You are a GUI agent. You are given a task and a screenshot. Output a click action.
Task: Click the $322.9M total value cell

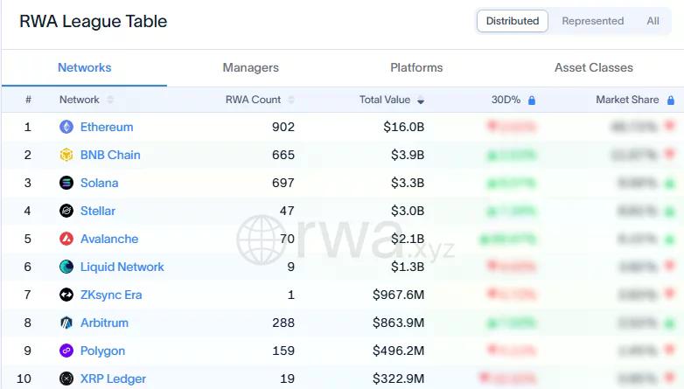click(x=398, y=379)
